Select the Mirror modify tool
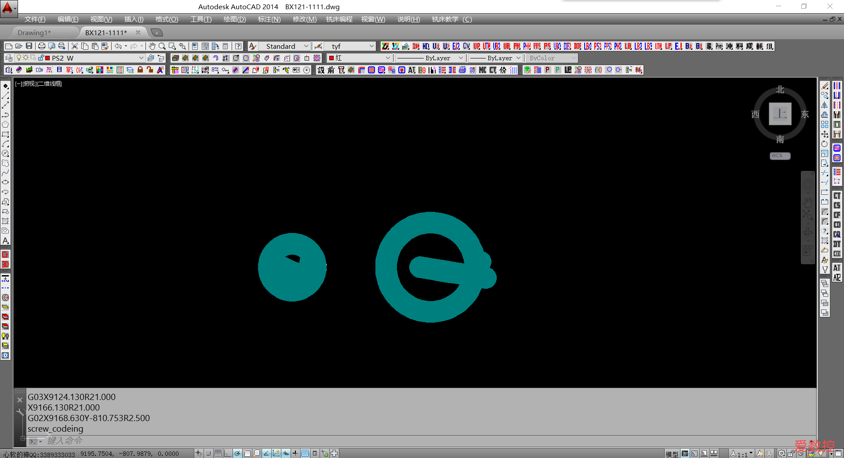This screenshot has height=458, width=844. click(825, 105)
